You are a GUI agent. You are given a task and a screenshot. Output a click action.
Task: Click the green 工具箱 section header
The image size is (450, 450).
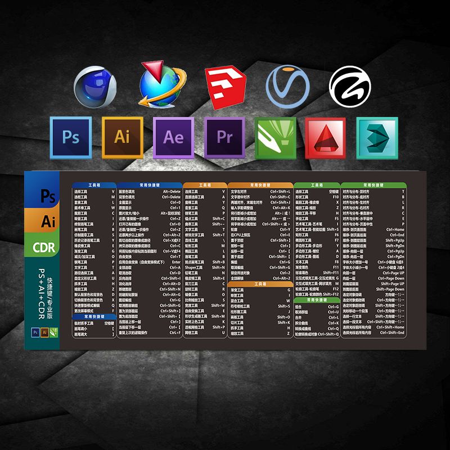[x=317, y=186]
